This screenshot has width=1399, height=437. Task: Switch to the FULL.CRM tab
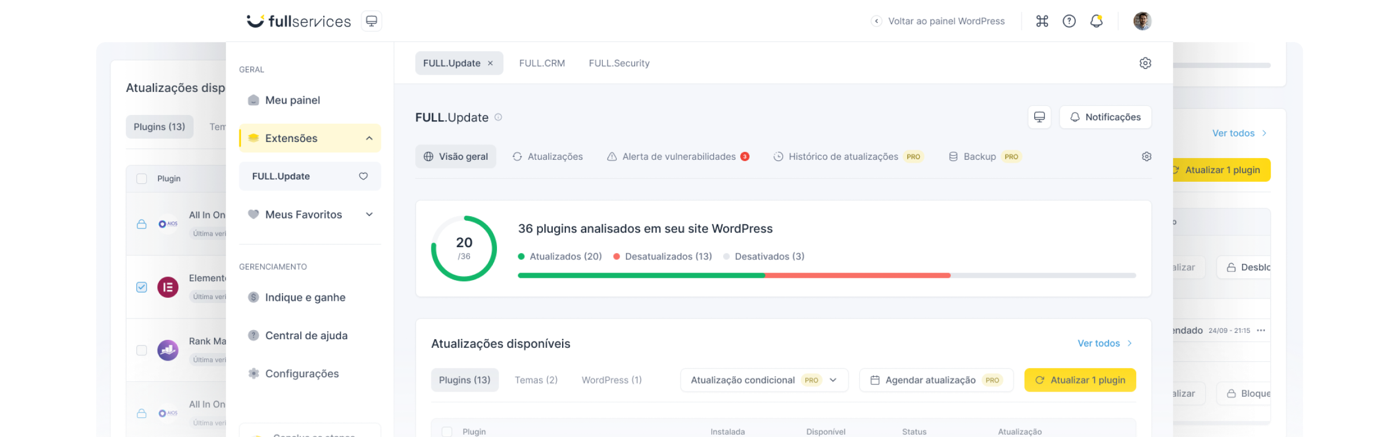pos(541,63)
